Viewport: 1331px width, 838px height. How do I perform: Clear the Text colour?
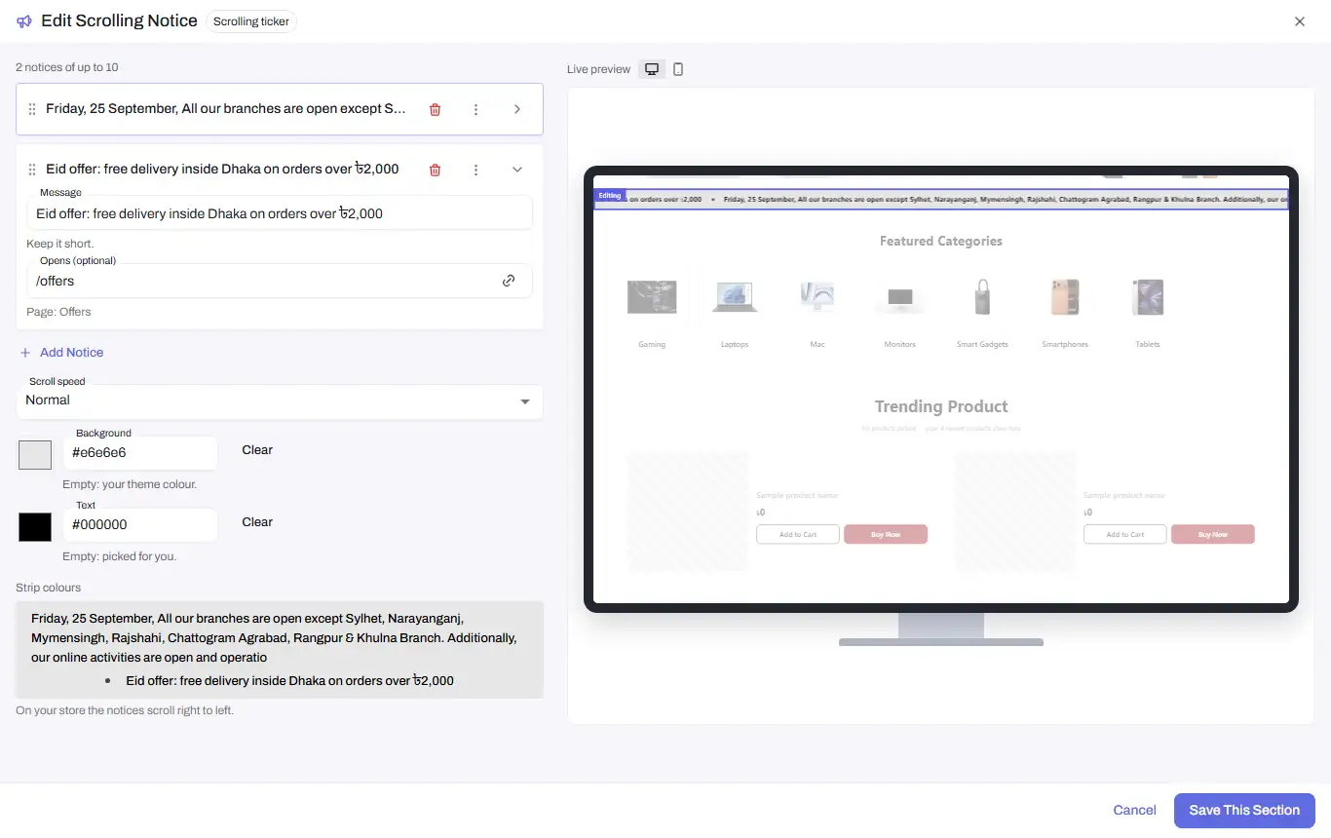pos(257,522)
